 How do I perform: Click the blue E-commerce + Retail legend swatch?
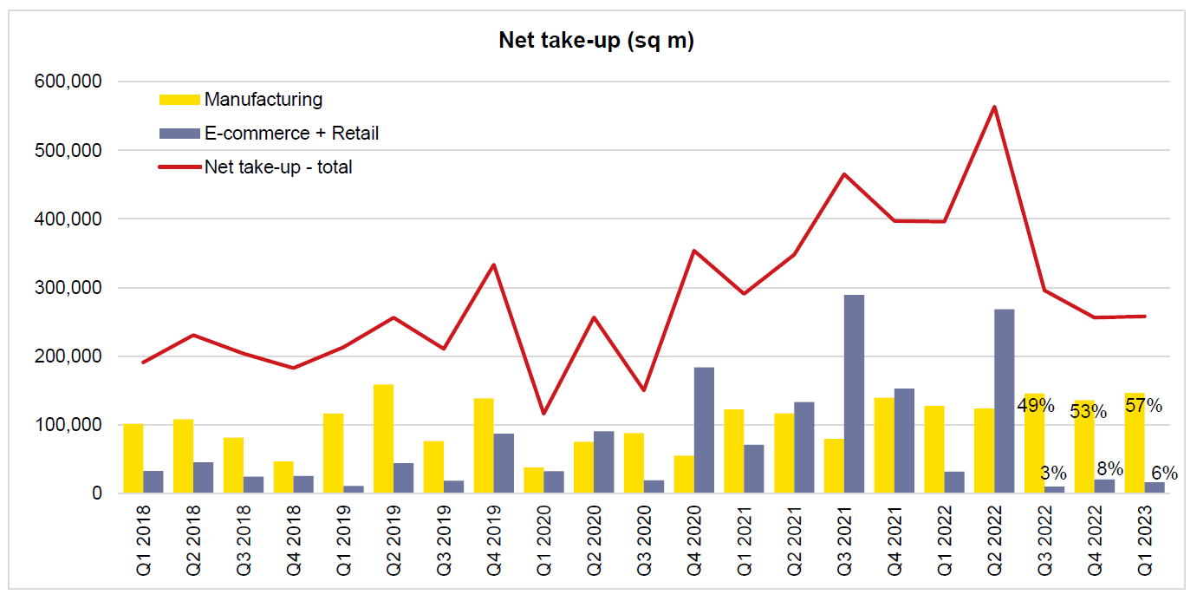179,134
